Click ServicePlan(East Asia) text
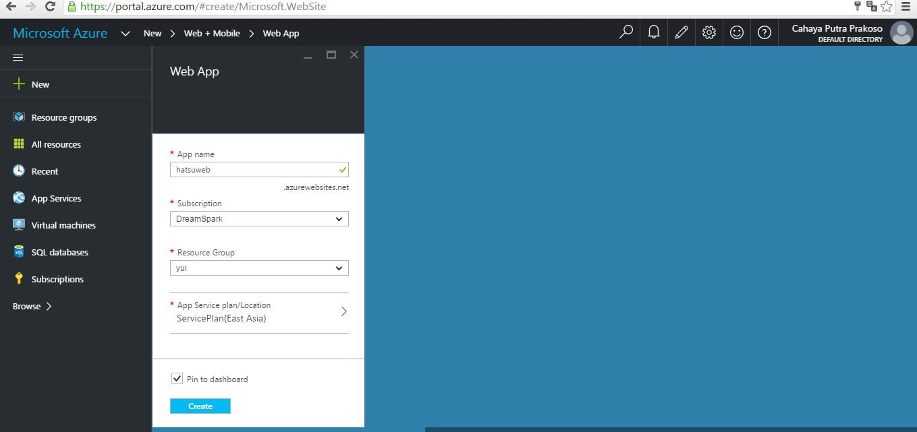This screenshot has height=432, width=917. [x=221, y=318]
